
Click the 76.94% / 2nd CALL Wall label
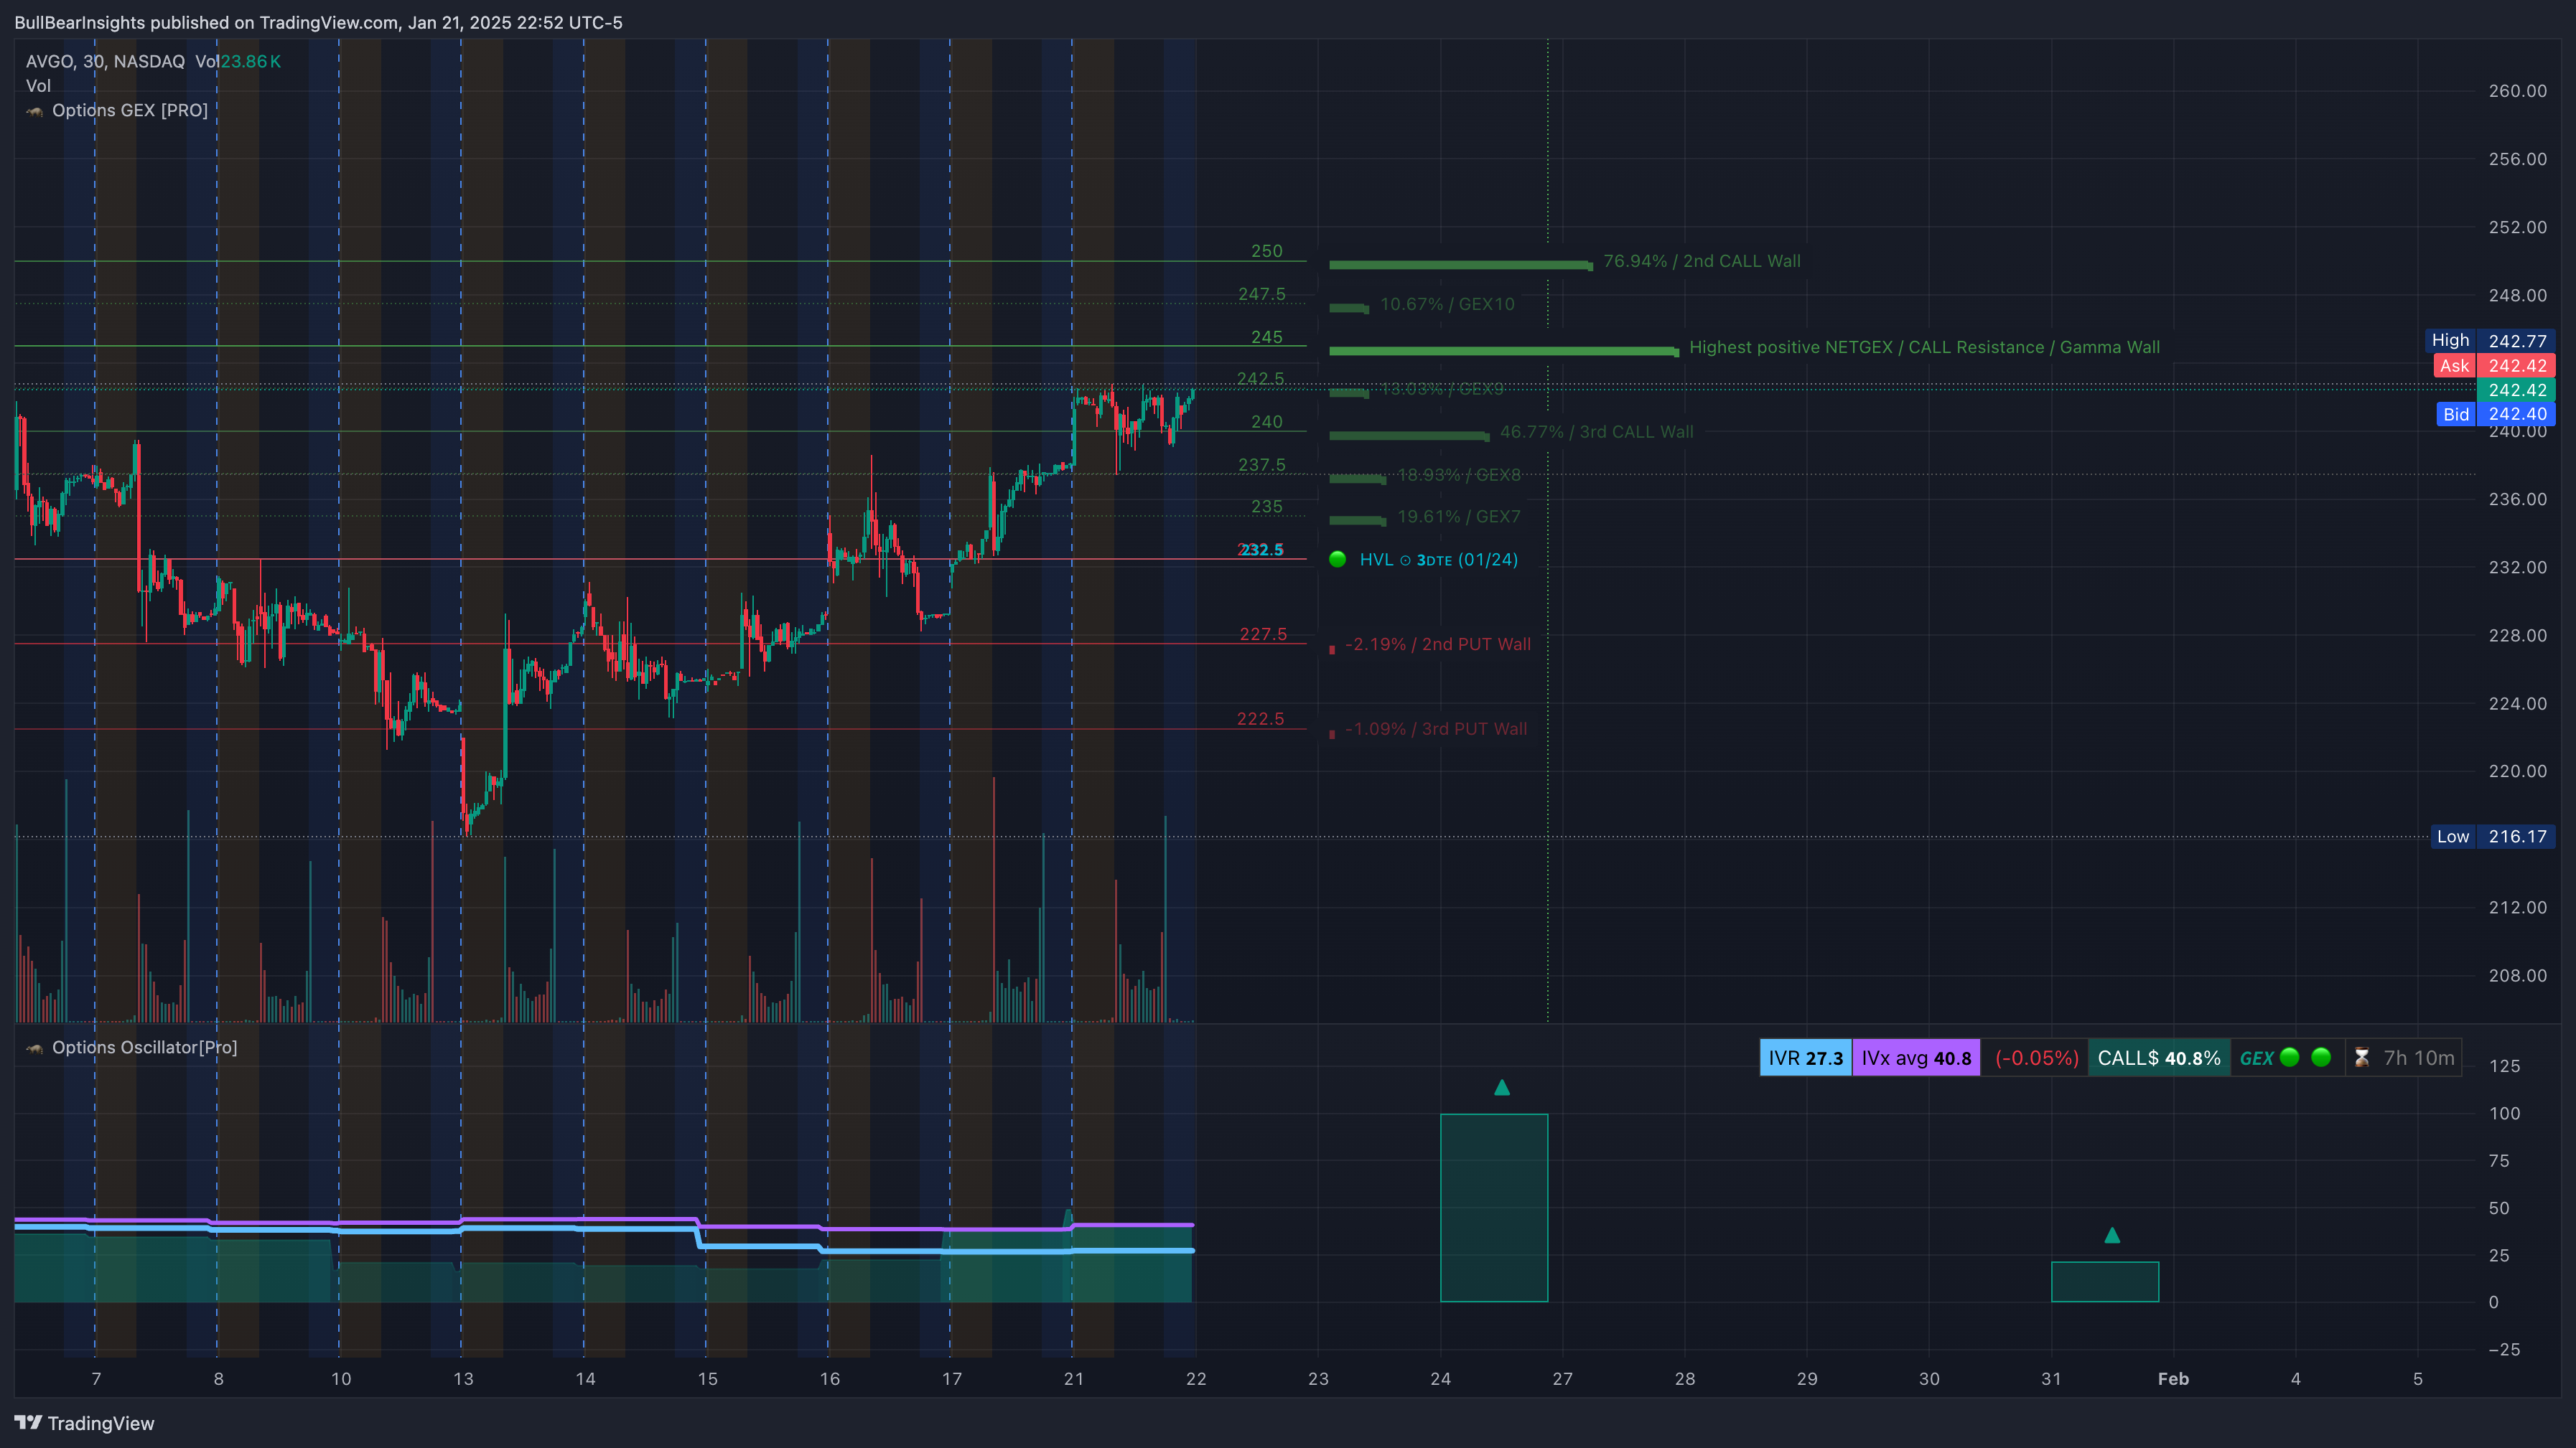coord(1701,262)
